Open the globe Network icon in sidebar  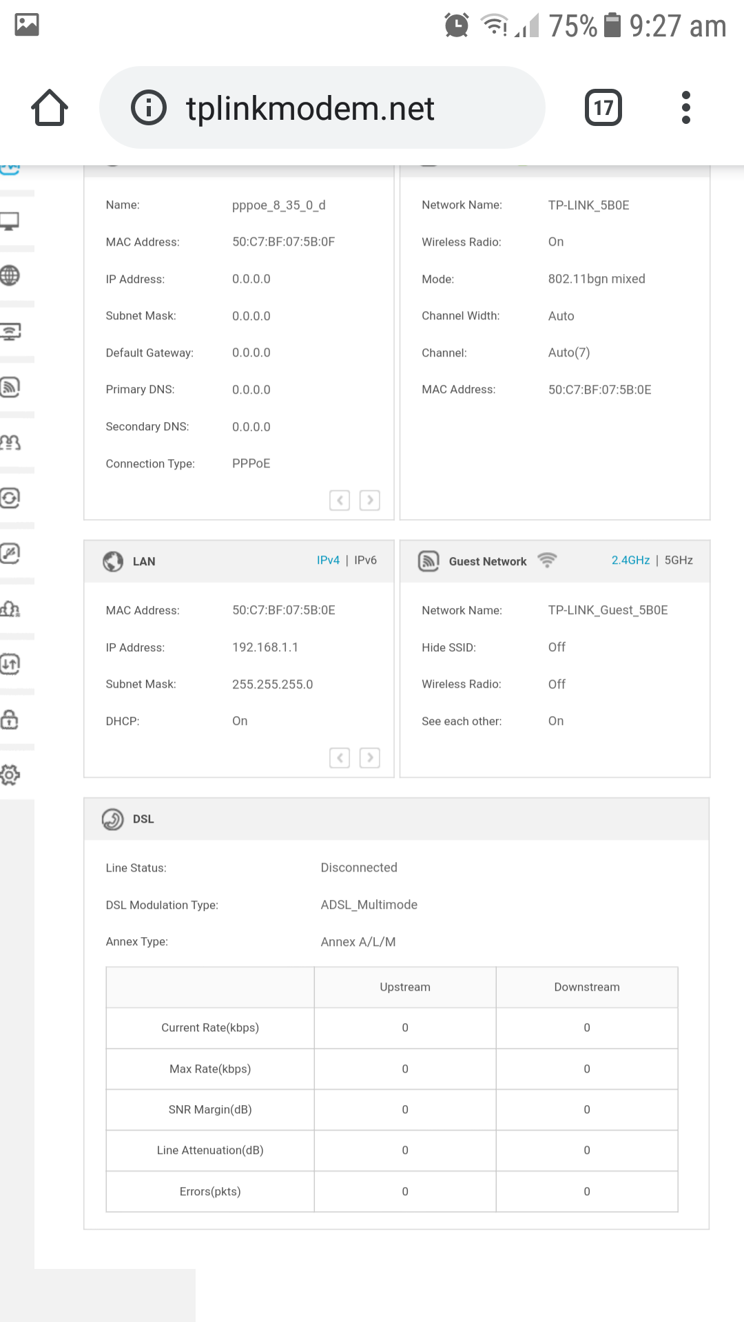[10, 275]
